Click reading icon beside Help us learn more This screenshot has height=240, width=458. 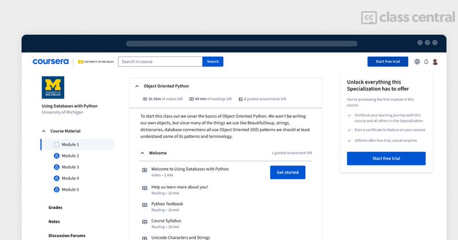(x=145, y=188)
